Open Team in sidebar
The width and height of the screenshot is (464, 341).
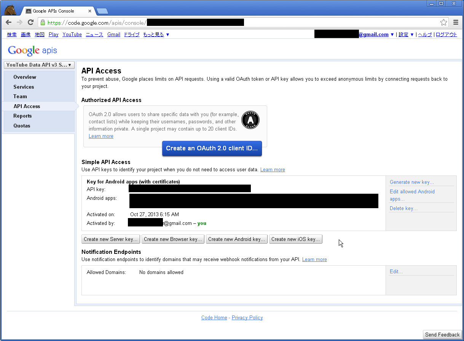point(20,96)
